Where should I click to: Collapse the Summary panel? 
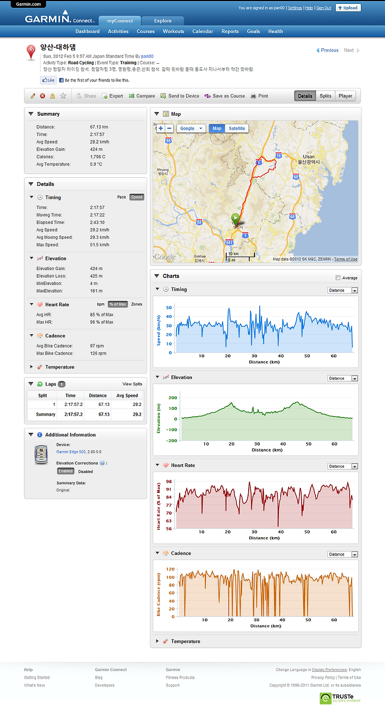point(31,114)
